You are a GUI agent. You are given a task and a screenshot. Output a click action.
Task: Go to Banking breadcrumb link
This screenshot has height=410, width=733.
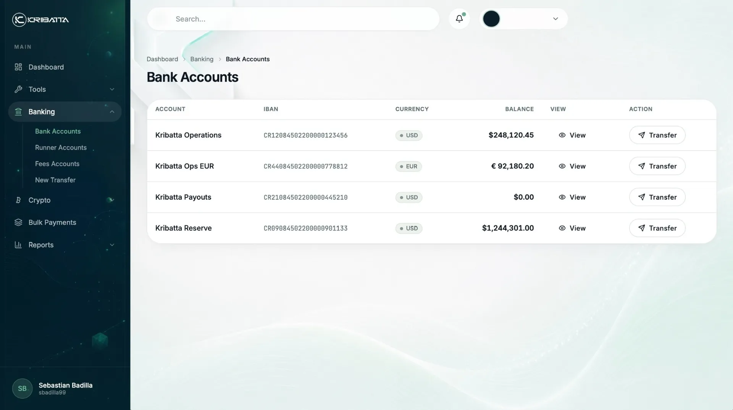(x=202, y=59)
